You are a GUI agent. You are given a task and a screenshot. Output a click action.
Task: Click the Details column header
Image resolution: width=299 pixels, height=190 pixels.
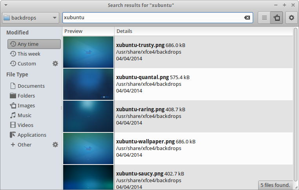(x=125, y=31)
